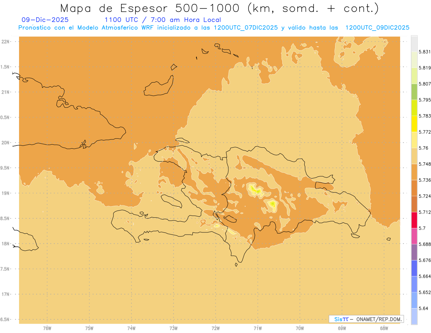This screenshot has width=431, height=333.
Task: Click the 69W longitude label
Action: (x=342, y=328)
